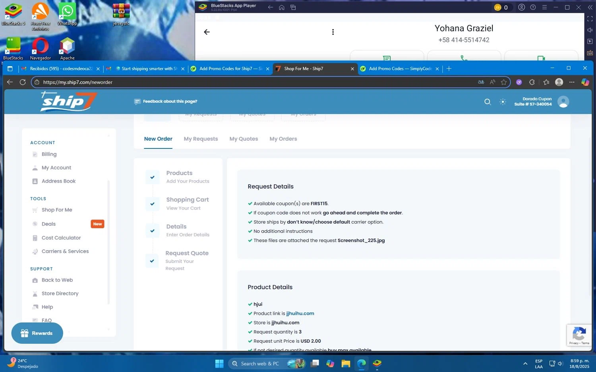This screenshot has height=372, width=596.
Task: Open the Edge favorites list
Action: click(546, 82)
